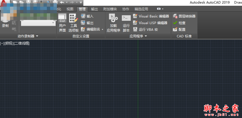Click the ribbon minimize toggle button
Viewport: 242px width, 118px height.
coord(159,9)
